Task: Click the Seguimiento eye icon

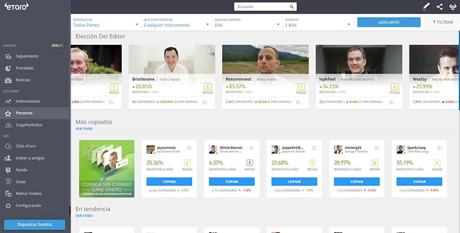Action: (8, 56)
